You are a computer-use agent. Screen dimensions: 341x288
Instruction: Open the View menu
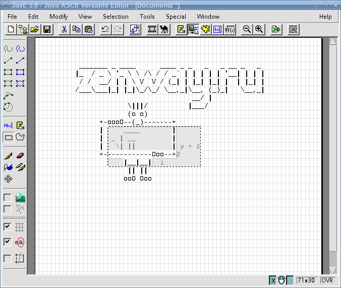coord(85,17)
